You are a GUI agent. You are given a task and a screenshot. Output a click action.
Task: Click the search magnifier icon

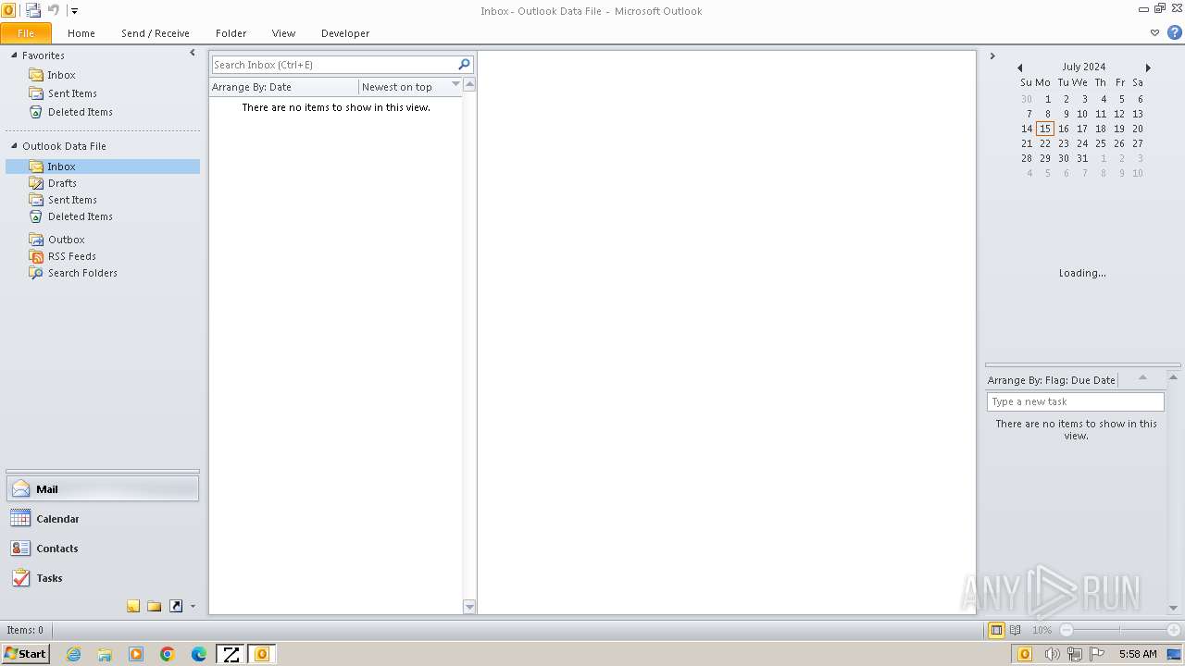coord(465,64)
